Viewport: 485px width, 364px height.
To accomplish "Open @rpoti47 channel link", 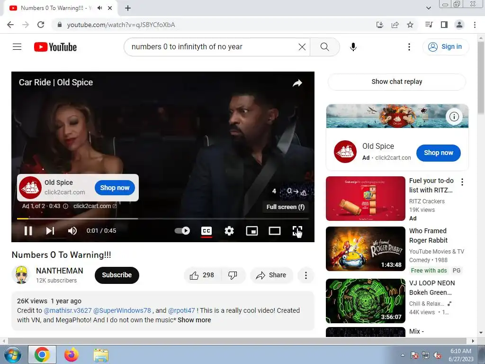I will (x=181, y=310).
